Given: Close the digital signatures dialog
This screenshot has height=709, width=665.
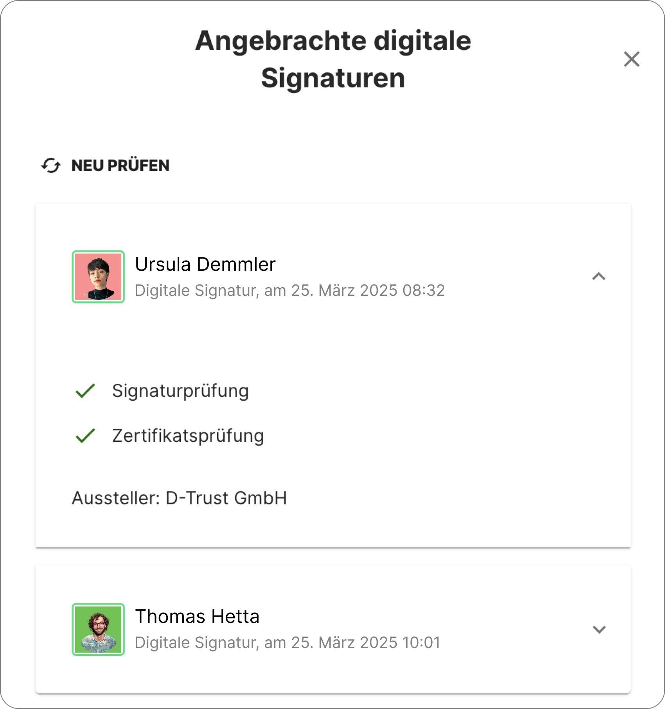Looking at the screenshot, I should click(631, 59).
